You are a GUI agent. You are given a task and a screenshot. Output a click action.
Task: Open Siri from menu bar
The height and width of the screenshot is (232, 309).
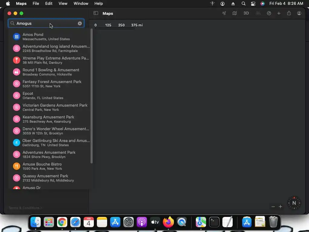click(263, 4)
